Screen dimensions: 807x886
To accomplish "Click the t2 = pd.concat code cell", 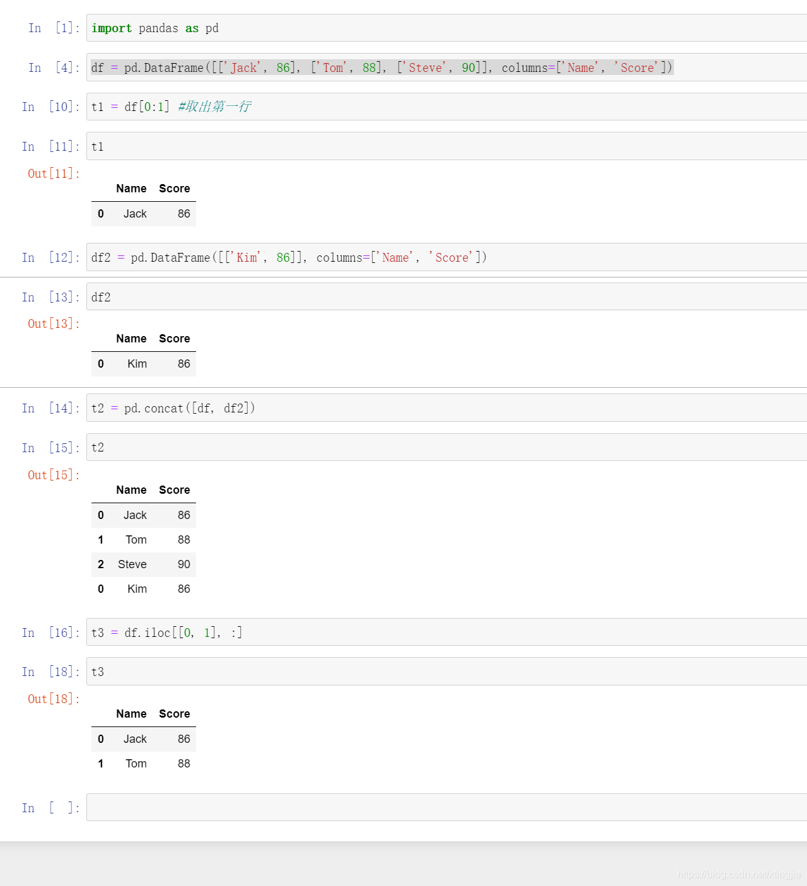I will click(446, 408).
